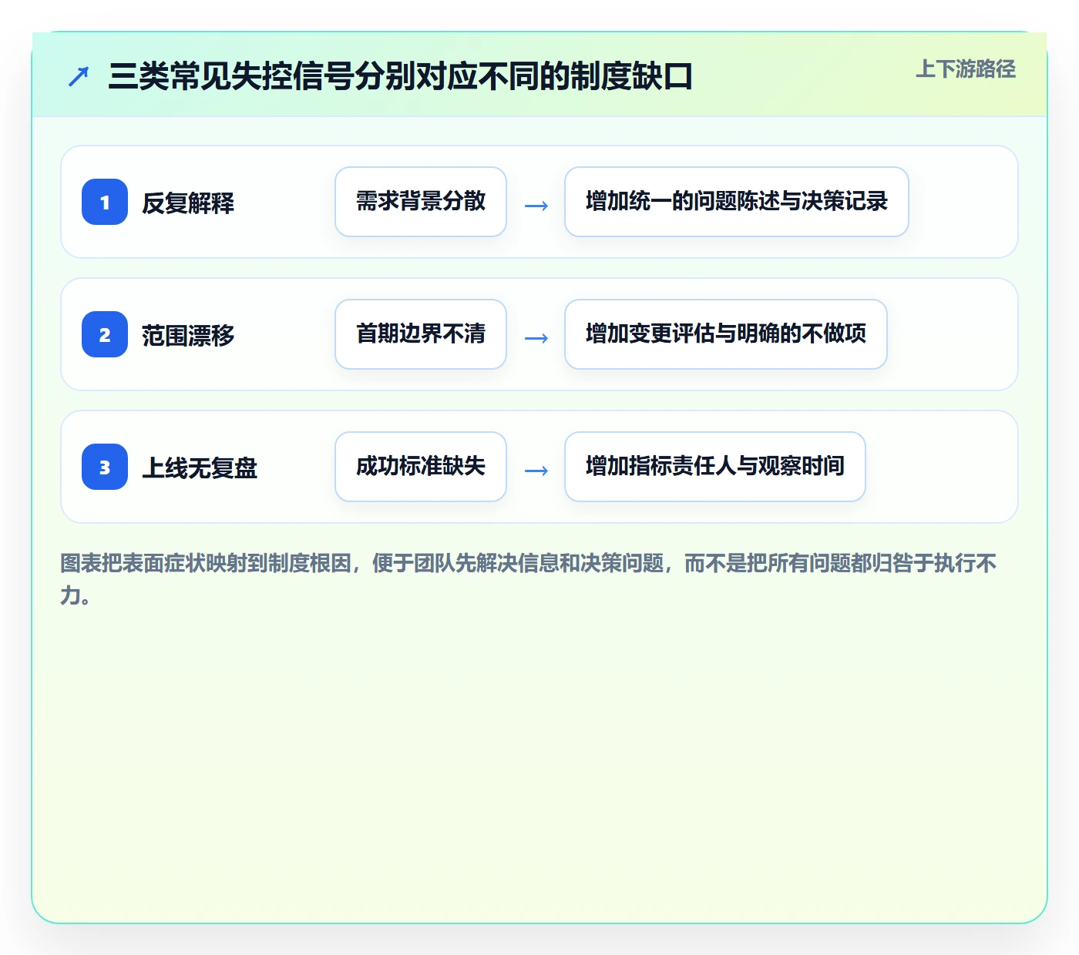
Task: Click the arrow after 成功标准缺失
Action: pos(536,471)
